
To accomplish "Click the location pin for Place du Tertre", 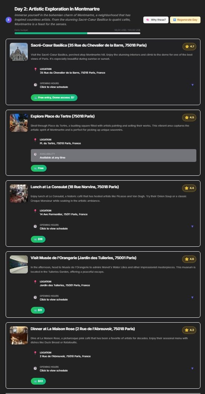I will pos(35,140).
